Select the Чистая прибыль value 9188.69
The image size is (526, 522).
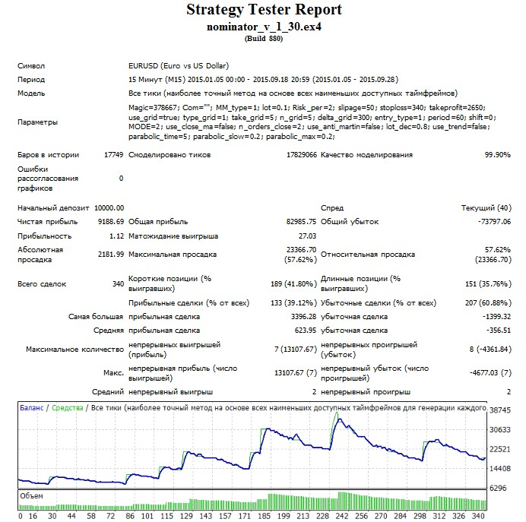pos(111,222)
